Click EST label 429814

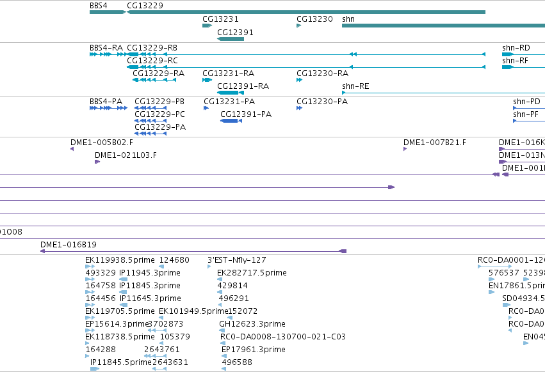[232, 286]
